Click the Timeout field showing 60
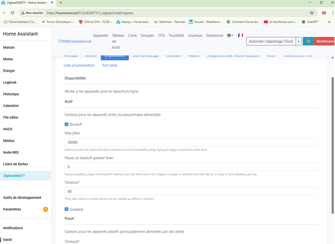 191,191
